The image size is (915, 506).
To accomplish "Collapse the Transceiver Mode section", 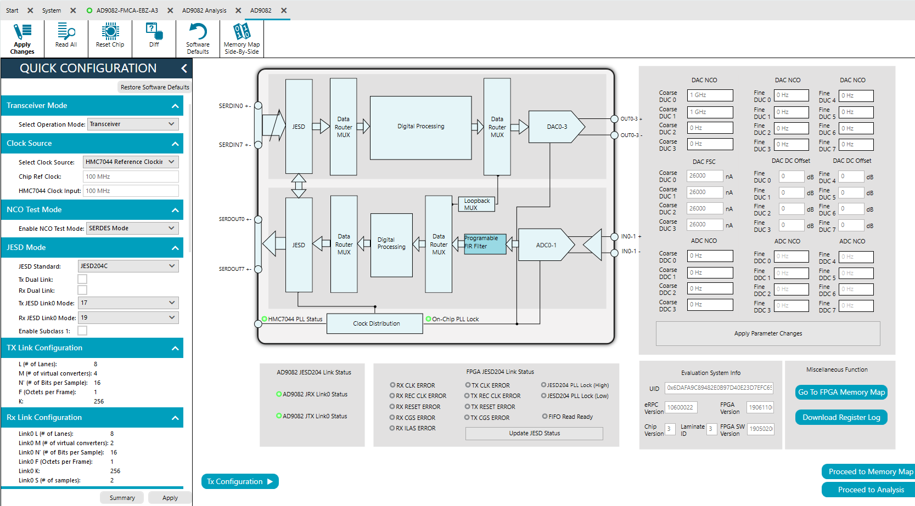I will tap(175, 106).
